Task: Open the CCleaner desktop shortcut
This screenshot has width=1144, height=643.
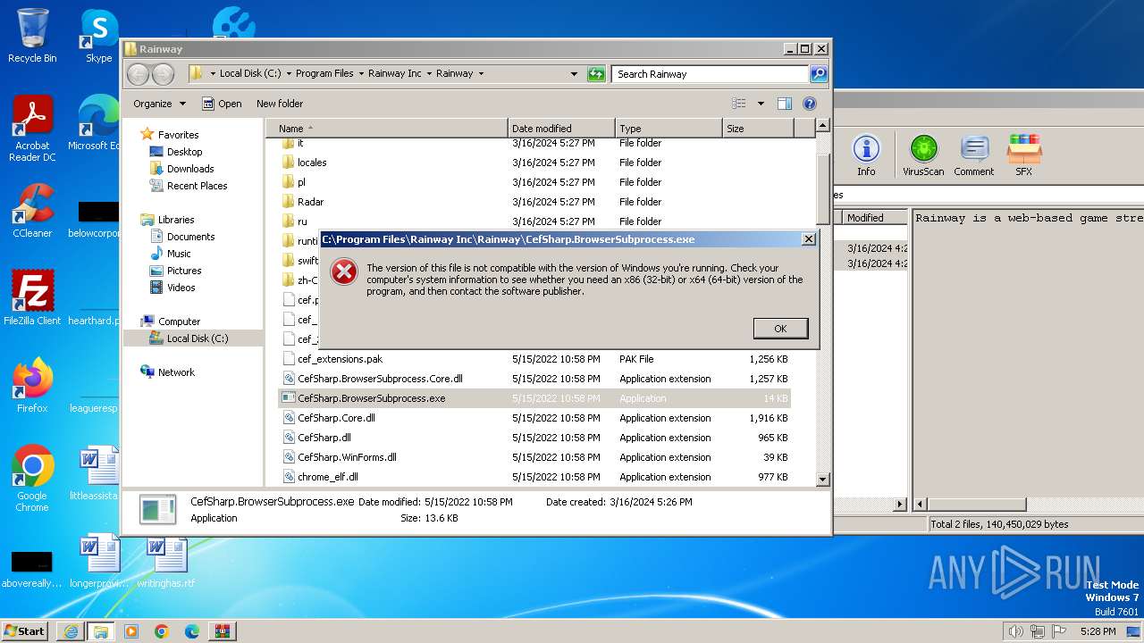Action: pyautogui.click(x=32, y=211)
